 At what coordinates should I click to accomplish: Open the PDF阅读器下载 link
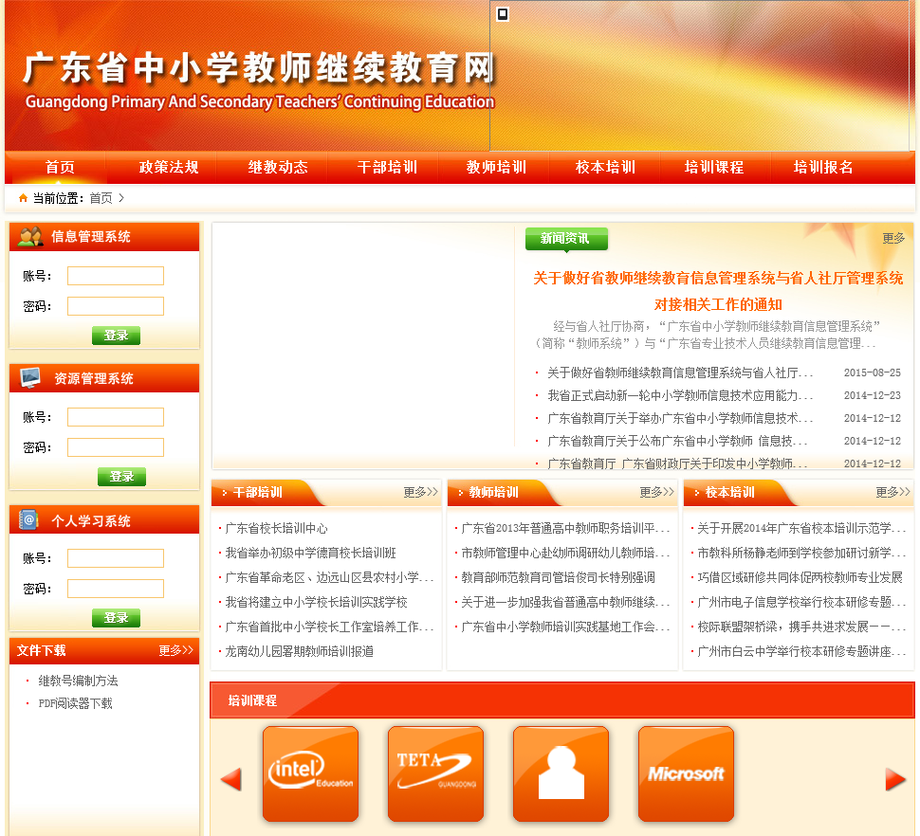[x=75, y=703]
